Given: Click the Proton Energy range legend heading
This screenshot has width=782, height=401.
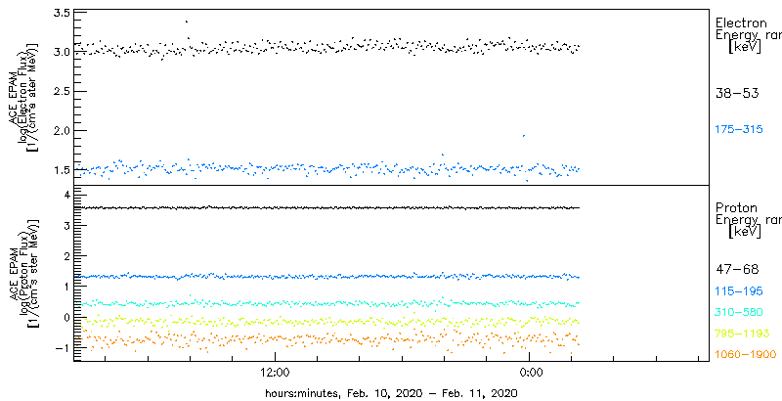Looking at the screenshot, I should coord(748,220).
